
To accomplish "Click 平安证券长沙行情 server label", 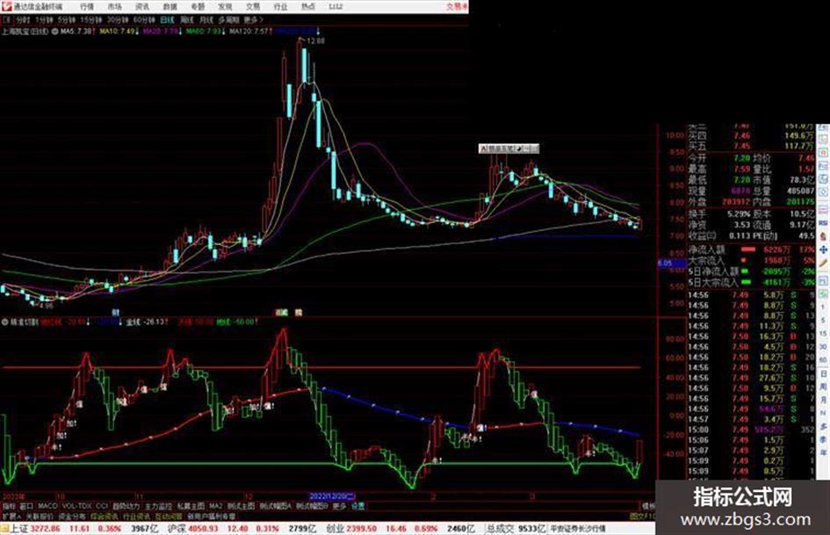I will 578,529.
